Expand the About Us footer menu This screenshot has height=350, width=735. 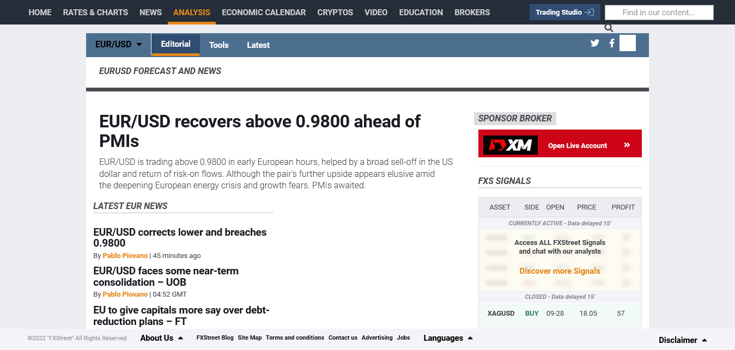[161, 338]
